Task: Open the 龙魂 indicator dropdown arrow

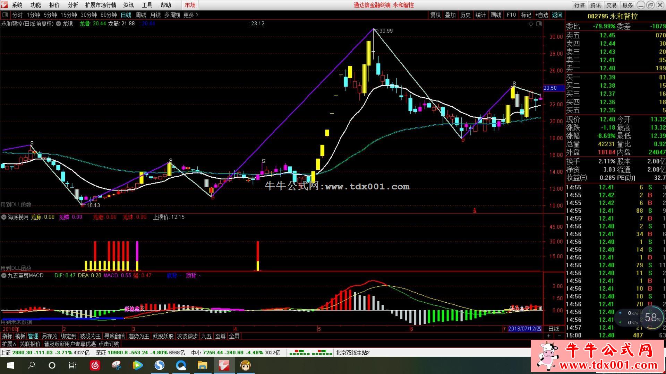Action: tap(59, 24)
